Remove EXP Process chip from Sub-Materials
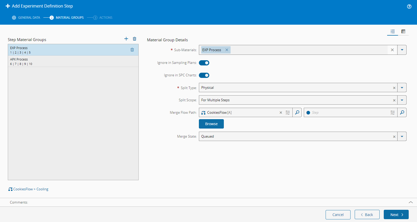 click(227, 50)
